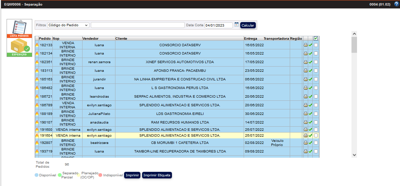Screen dimensions: 400x186
Task: Open the Data Corte calendar picker
Action: point(236,25)
